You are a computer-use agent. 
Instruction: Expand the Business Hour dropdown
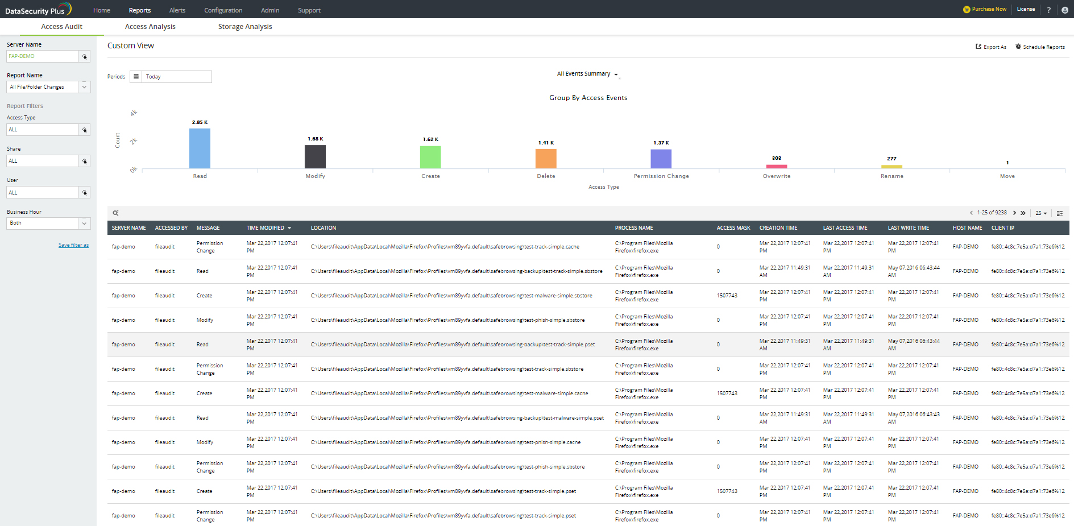click(x=84, y=223)
